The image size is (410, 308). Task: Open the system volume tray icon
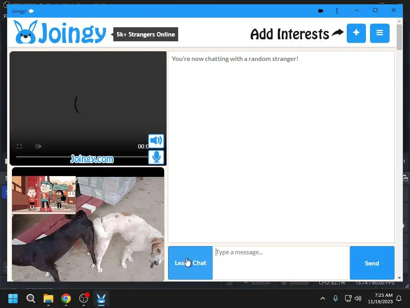[358, 298]
